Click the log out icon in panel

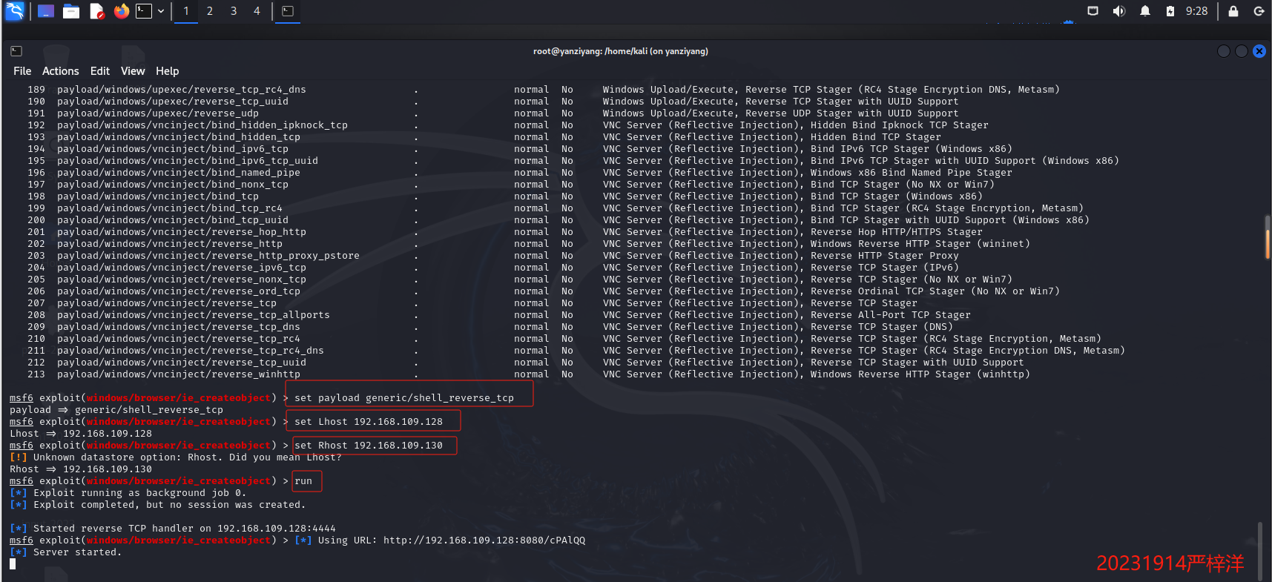point(1259,11)
